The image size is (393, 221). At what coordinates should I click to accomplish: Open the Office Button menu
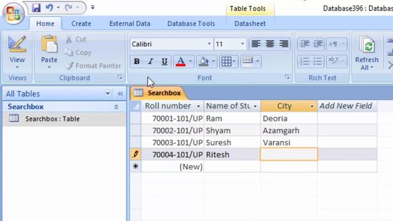(14, 13)
